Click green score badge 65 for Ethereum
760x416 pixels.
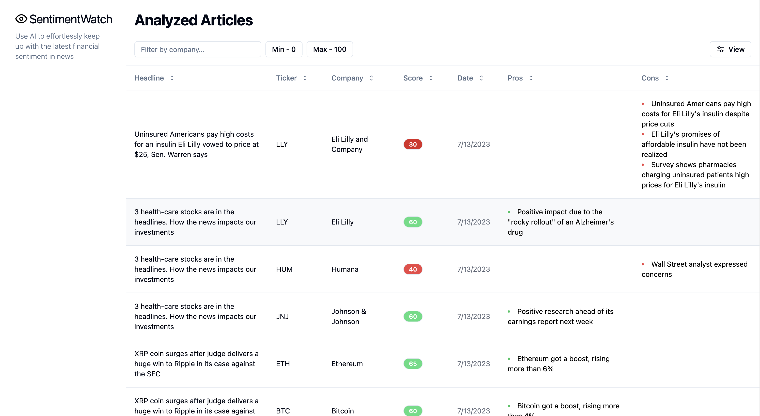click(x=413, y=363)
